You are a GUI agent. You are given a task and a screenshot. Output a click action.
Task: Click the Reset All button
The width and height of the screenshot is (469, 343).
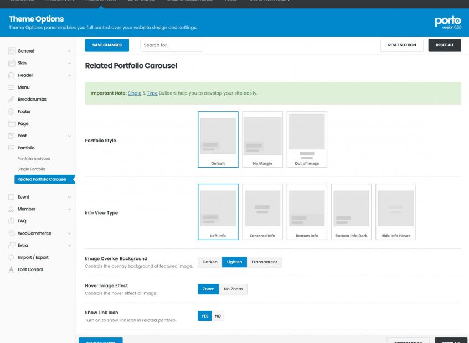(x=444, y=45)
